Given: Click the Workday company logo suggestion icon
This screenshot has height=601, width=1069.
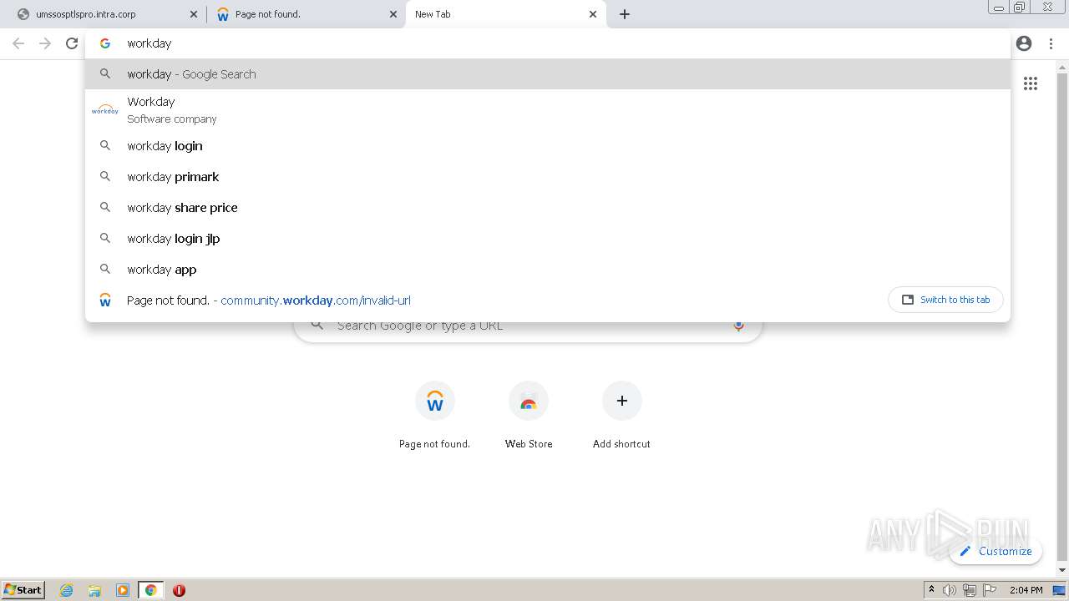Looking at the screenshot, I should (x=105, y=109).
